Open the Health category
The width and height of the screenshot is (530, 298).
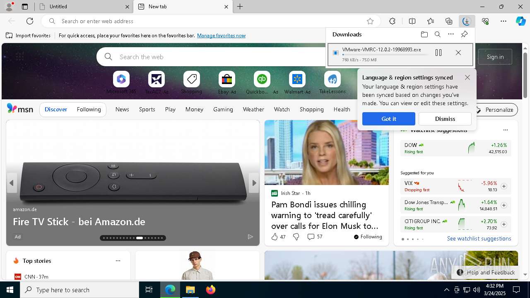click(342, 109)
